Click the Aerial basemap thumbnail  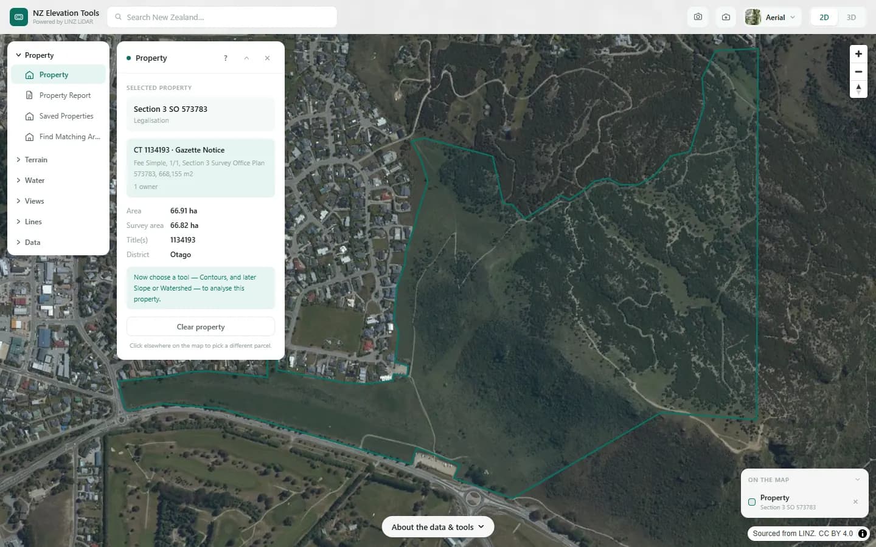click(753, 17)
